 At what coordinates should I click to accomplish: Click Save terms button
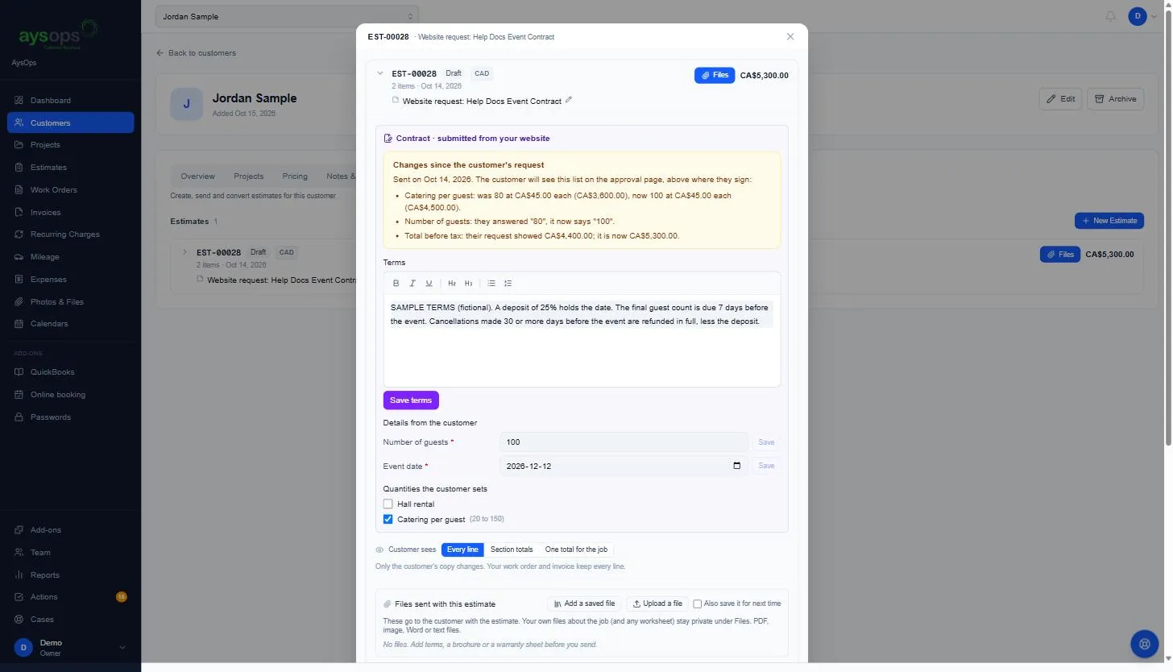411,400
